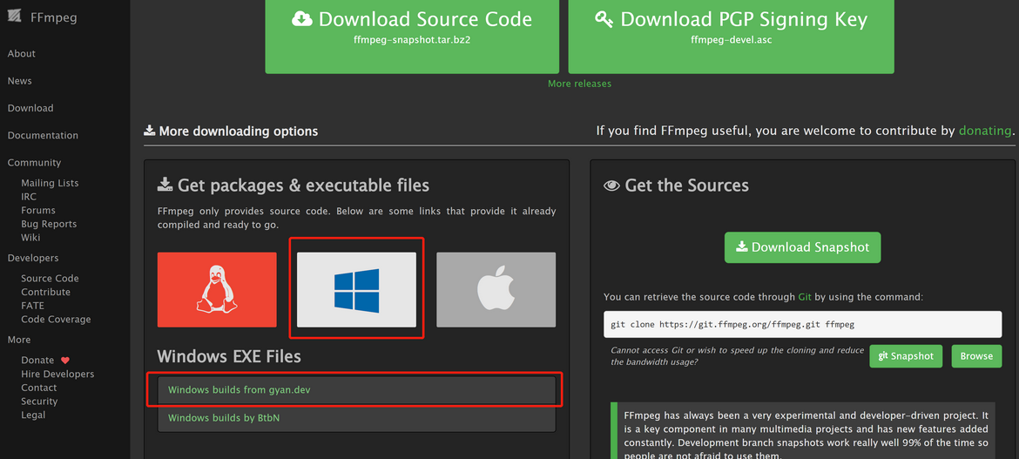Open the Security link
The height and width of the screenshot is (459, 1019).
tap(40, 402)
